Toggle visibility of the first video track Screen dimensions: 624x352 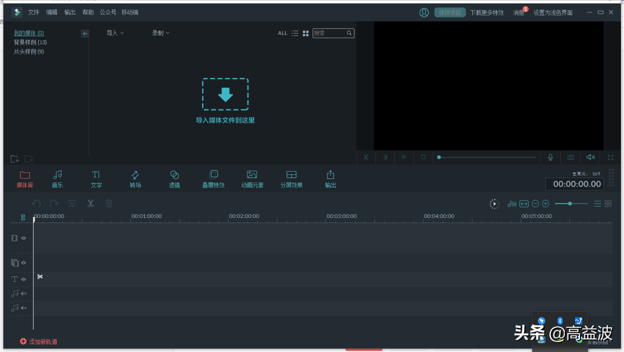click(24, 238)
